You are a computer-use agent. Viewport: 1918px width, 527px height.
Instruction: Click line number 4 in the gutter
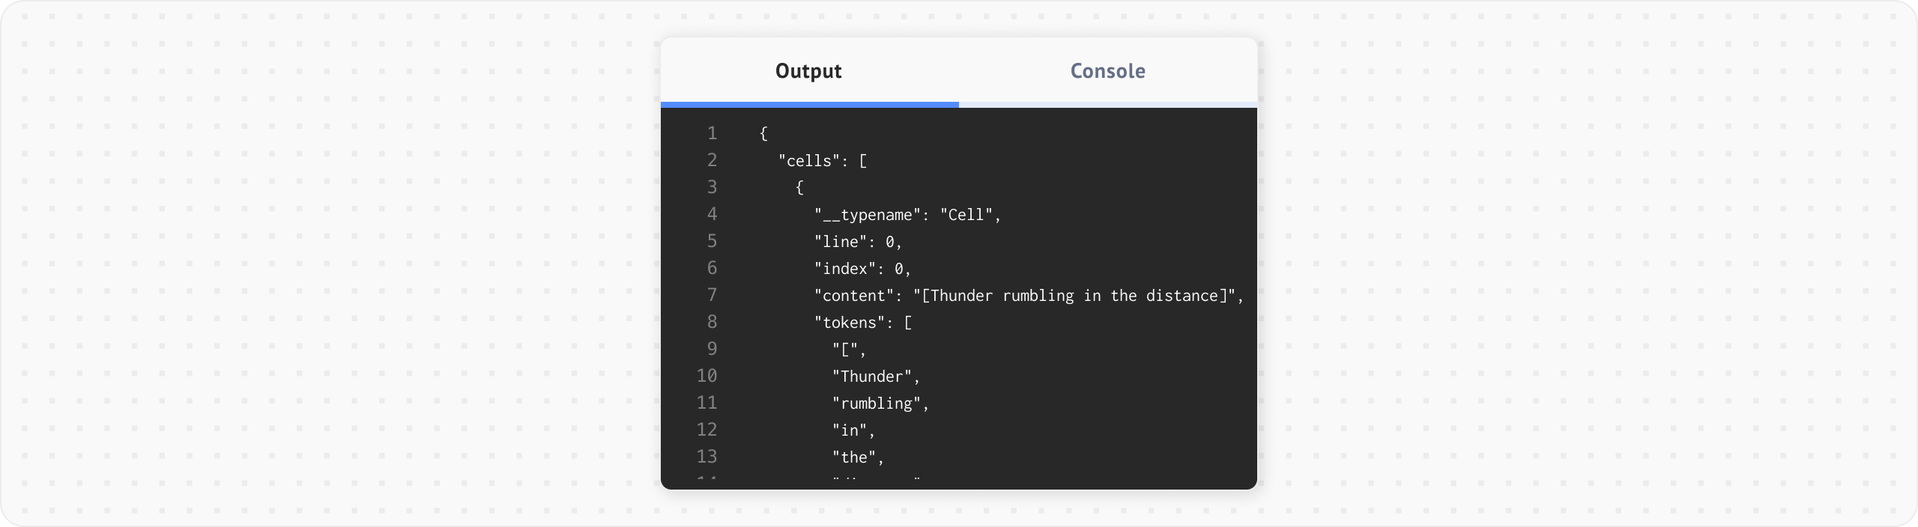(712, 215)
